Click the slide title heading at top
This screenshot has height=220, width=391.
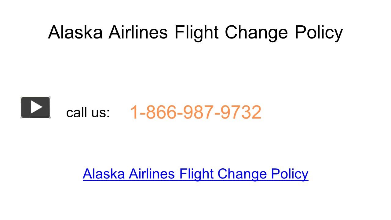click(x=195, y=32)
